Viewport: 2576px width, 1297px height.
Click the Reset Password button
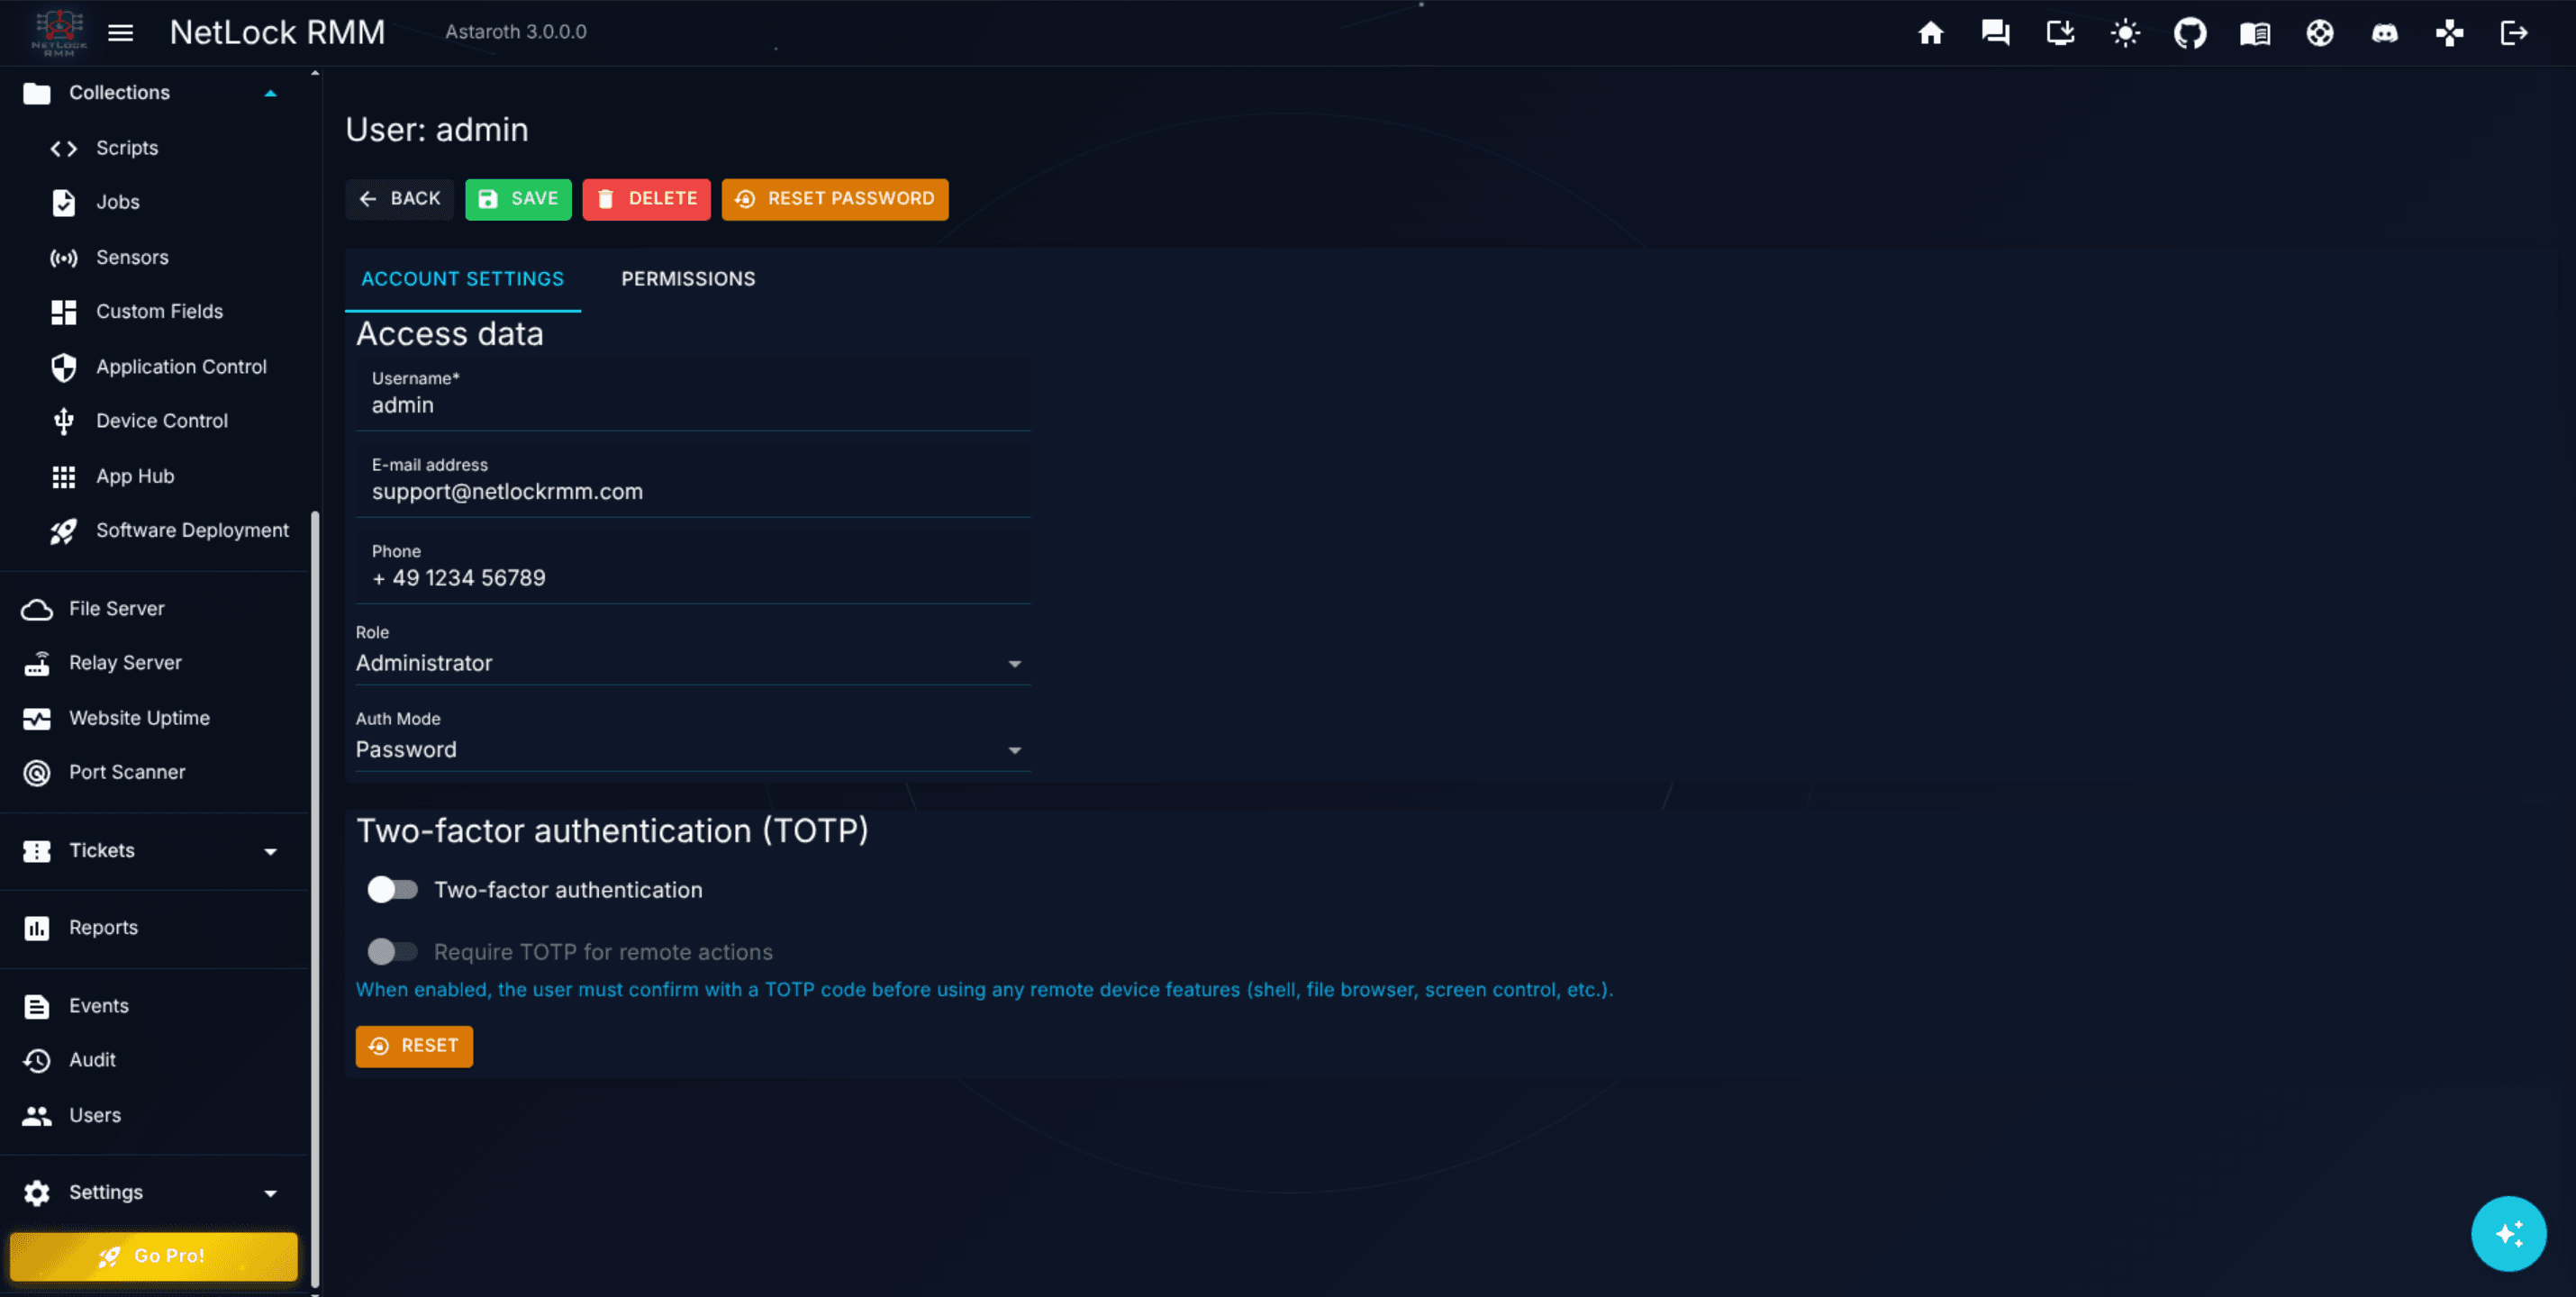(834, 199)
